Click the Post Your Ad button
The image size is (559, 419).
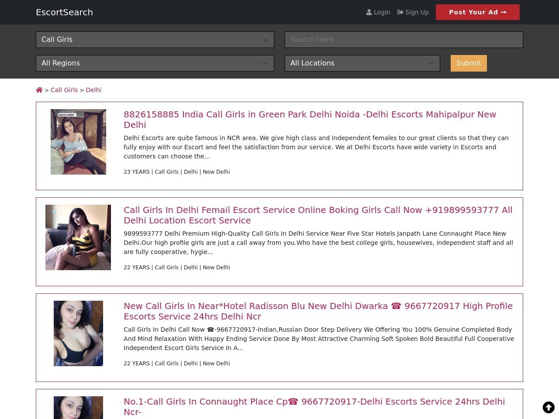[x=477, y=12]
